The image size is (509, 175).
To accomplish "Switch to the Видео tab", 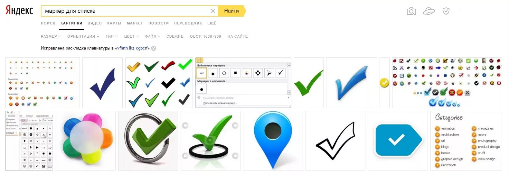I will [95, 23].
